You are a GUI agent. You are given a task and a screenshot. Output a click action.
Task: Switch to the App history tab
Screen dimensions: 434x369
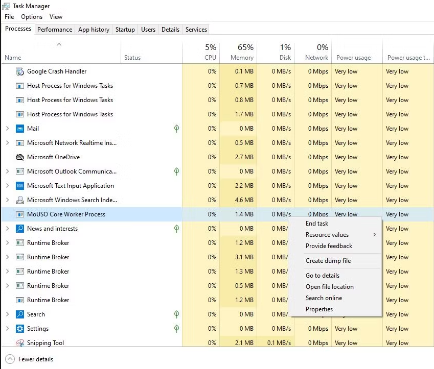tap(94, 30)
